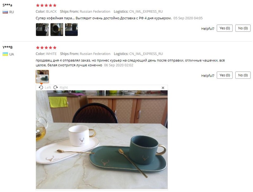The width and height of the screenshot is (253, 192).
Task: Click the five-star rating of S***a's review
Action: 46,5
